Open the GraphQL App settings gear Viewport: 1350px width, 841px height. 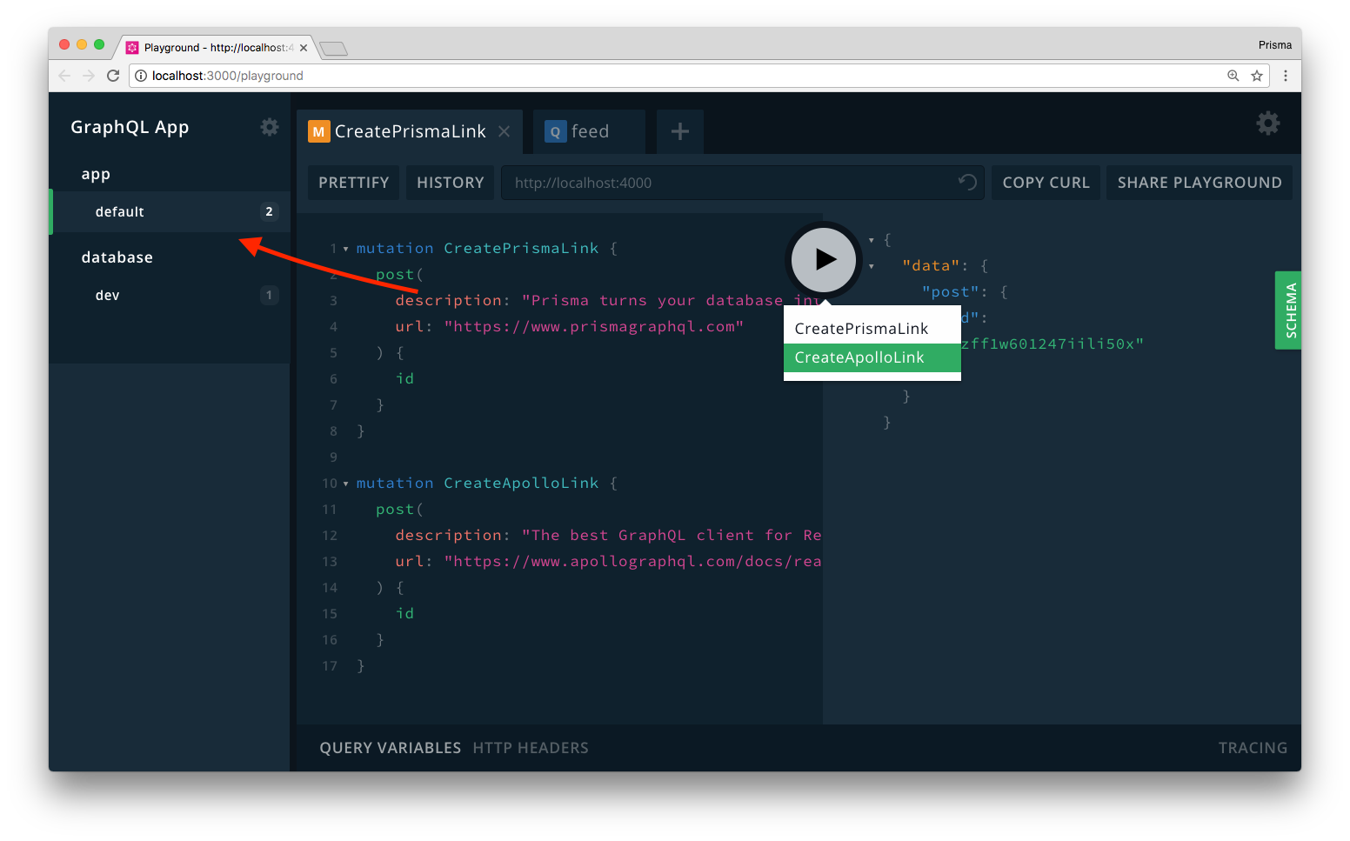click(x=270, y=127)
